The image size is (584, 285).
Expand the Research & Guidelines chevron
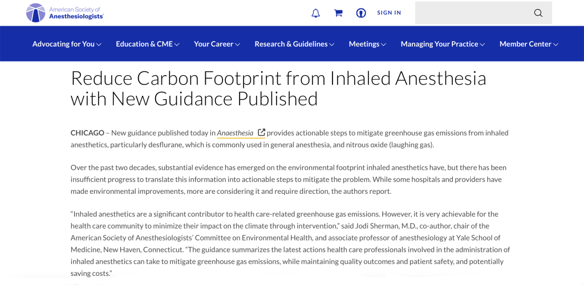[332, 44]
